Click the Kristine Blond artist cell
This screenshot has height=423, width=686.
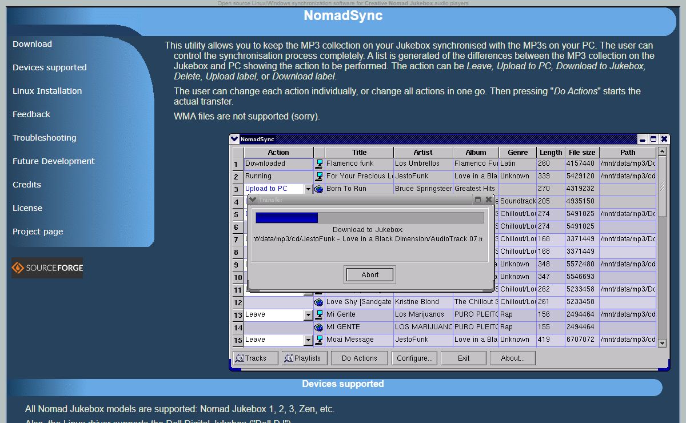pos(423,302)
